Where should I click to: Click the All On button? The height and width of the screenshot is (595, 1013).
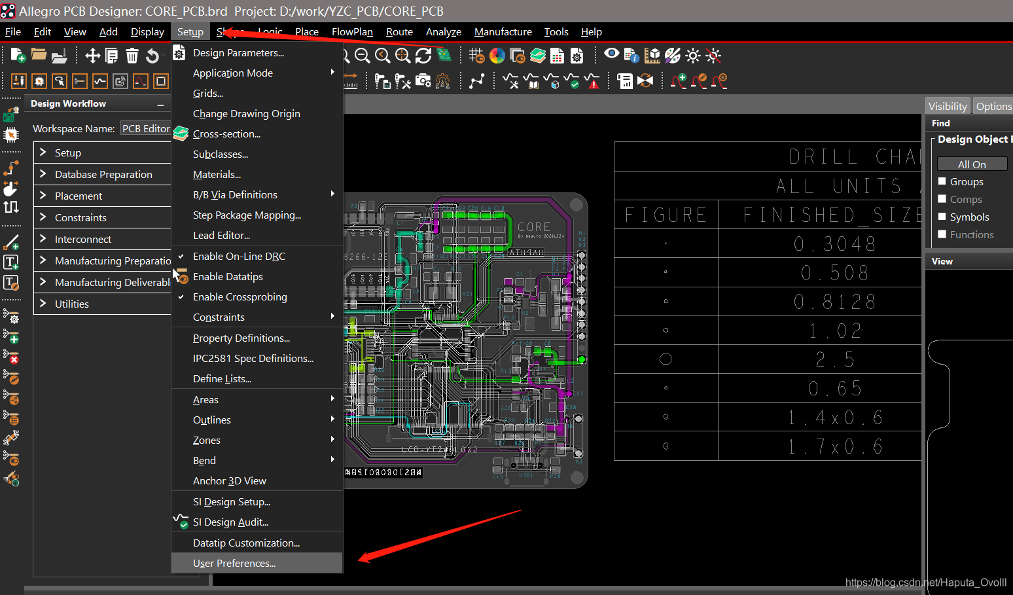(x=972, y=164)
